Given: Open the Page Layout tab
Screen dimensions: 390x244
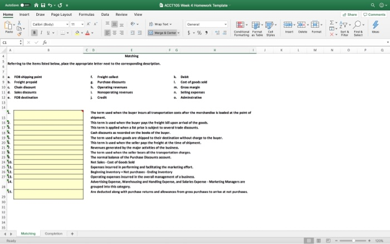Looking at the screenshot, I should 61,14.
